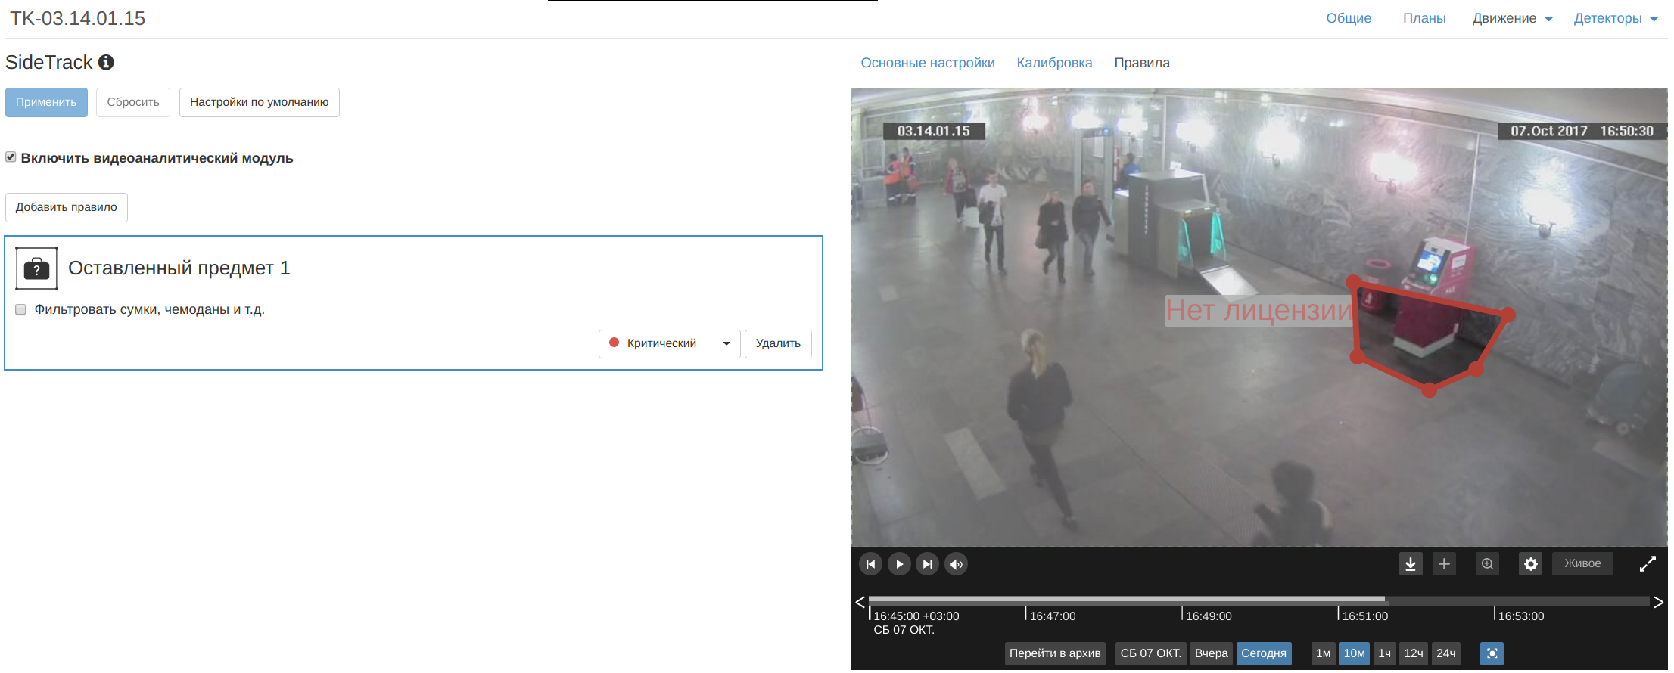Click the center timeline focus icon
The image size is (1674, 673).
point(1492,653)
